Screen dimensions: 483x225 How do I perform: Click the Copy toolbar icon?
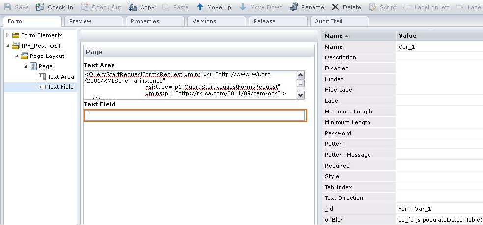(132, 7)
